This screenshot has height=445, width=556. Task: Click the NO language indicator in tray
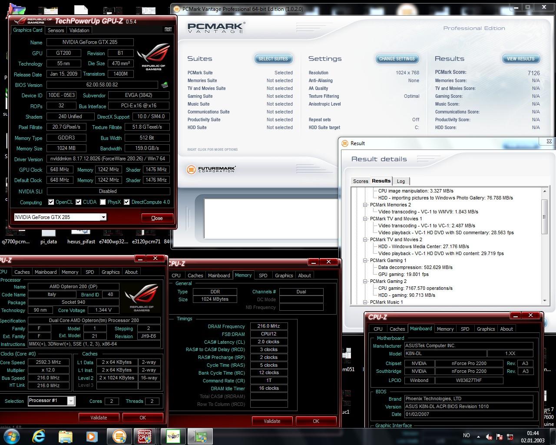[x=467, y=435]
